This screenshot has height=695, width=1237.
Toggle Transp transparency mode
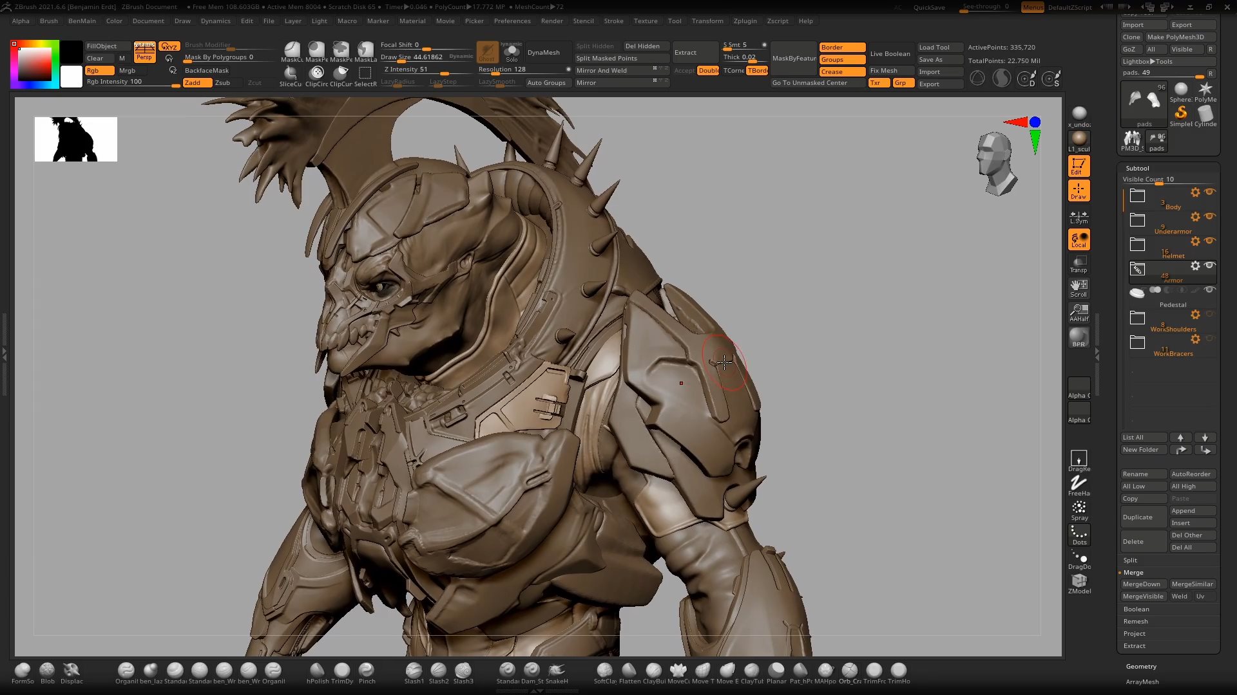[1079, 263]
